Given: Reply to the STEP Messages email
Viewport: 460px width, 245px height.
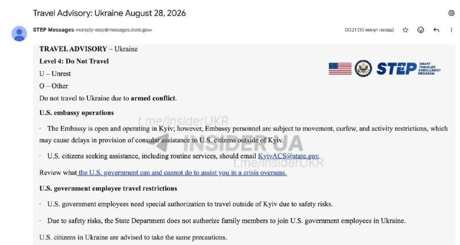Looking at the screenshot, I should click(436, 30).
